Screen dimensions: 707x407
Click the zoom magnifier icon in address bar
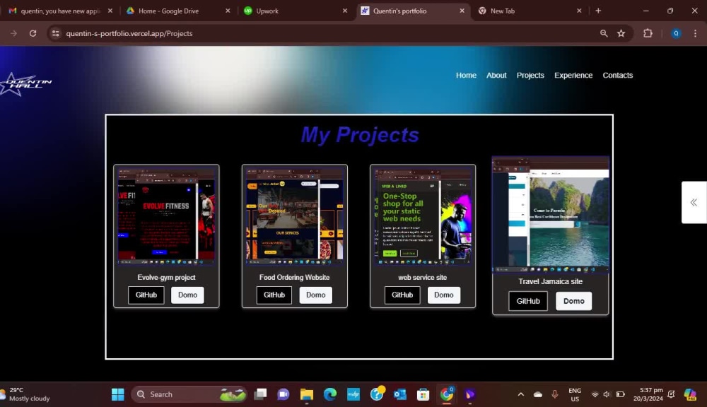pyautogui.click(x=604, y=33)
